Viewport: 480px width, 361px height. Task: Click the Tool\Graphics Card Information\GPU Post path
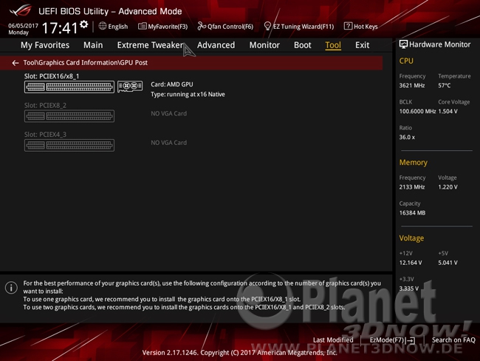pos(86,63)
